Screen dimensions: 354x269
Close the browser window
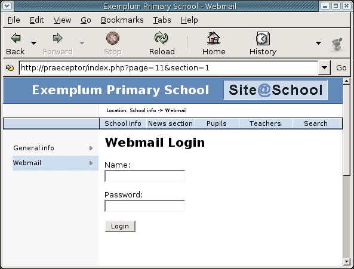tap(346, 6)
